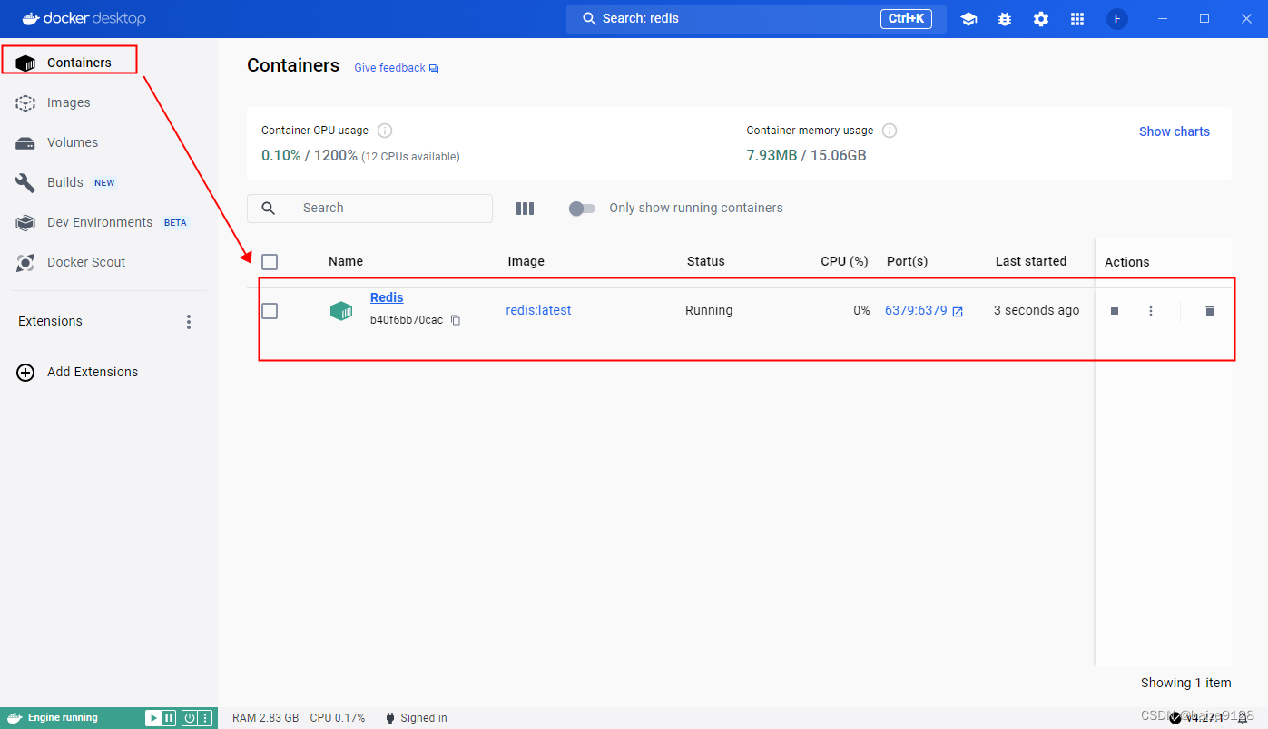Image resolution: width=1268 pixels, height=729 pixels.
Task: Show info for Container memory usage
Action: click(x=890, y=131)
